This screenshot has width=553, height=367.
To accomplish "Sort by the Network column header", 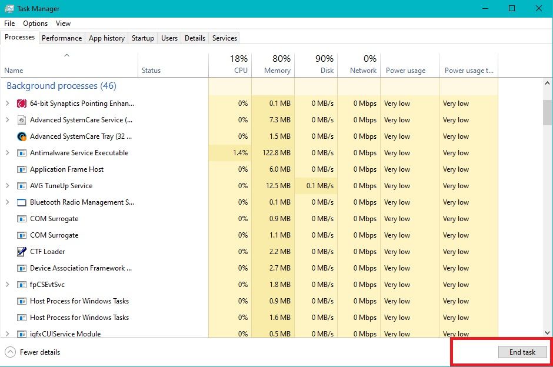I will 359,65.
